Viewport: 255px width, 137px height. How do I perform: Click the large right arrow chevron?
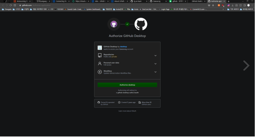[246, 65]
